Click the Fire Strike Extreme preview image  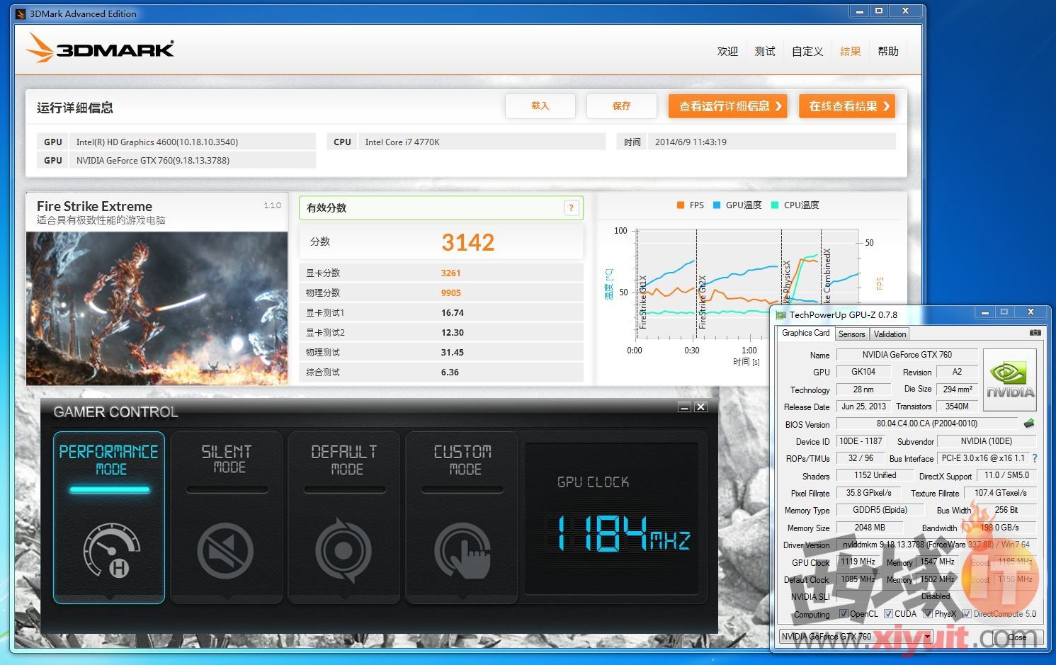pyautogui.click(x=157, y=308)
